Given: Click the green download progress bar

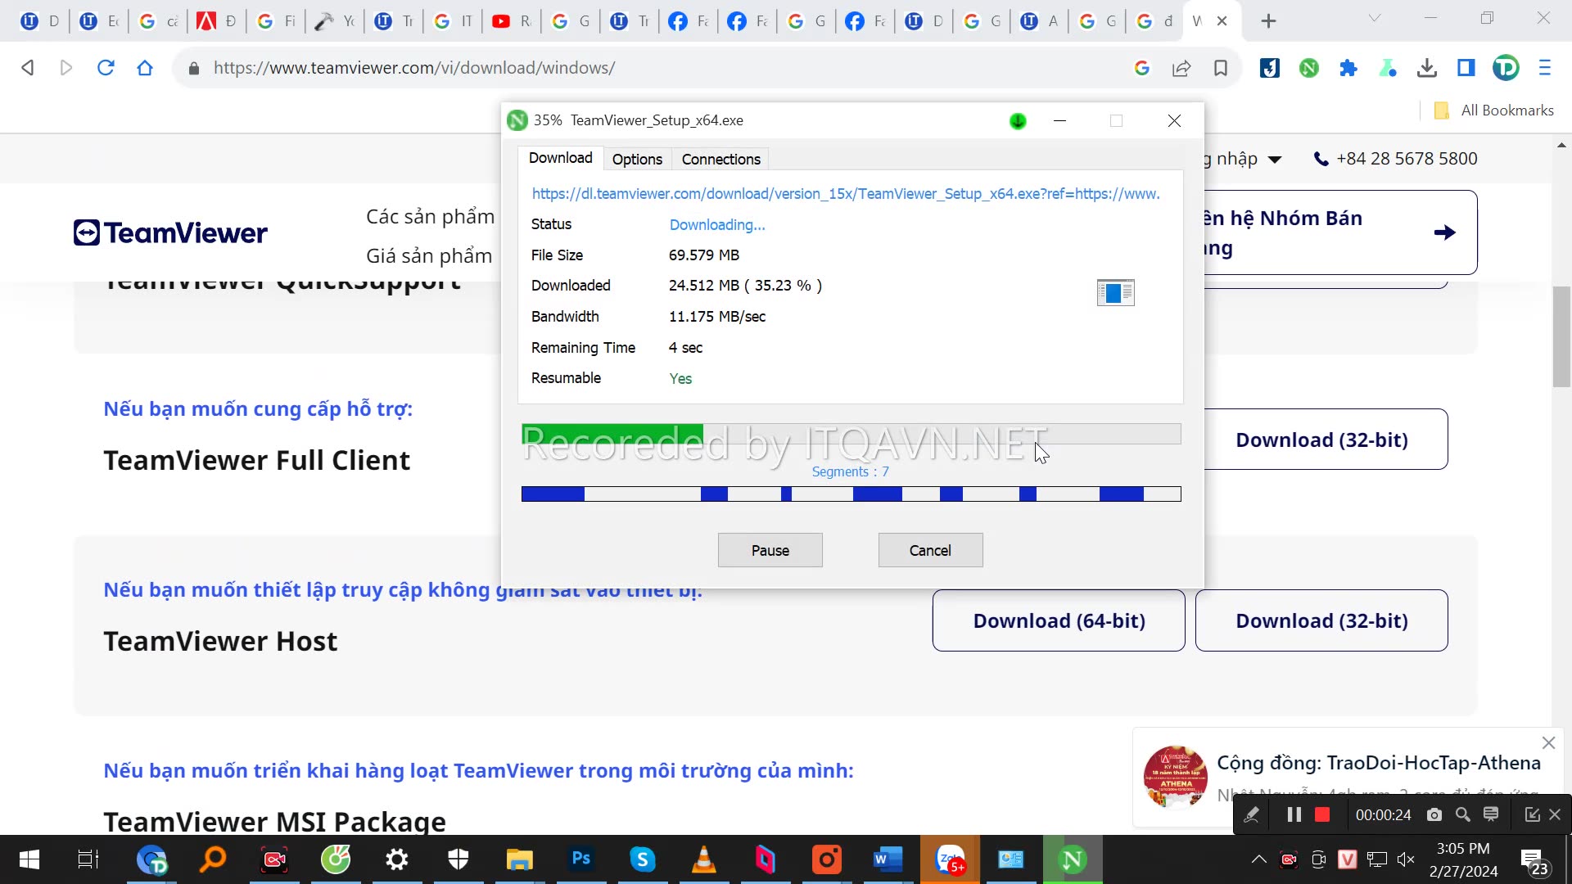Looking at the screenshot, I should tap(612, 433).
